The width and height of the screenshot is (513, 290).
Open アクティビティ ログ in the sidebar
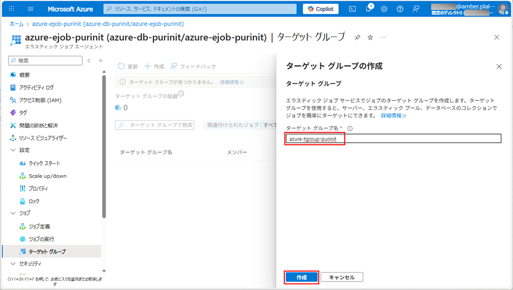click(x=36, y=87)
